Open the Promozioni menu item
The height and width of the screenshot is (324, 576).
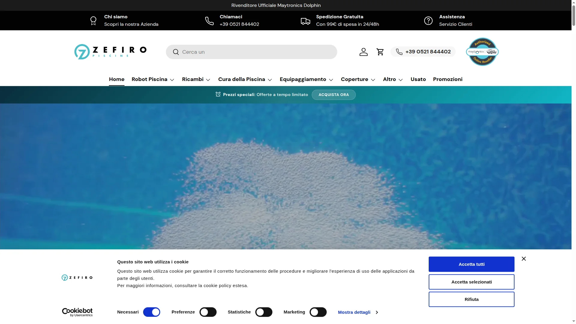click(448, 79)
